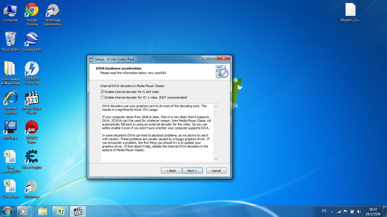Select the Modern_Co... file on the desktop
This screenshot has height=217, width=387.
pyautogui.click(x=350, y=13)
